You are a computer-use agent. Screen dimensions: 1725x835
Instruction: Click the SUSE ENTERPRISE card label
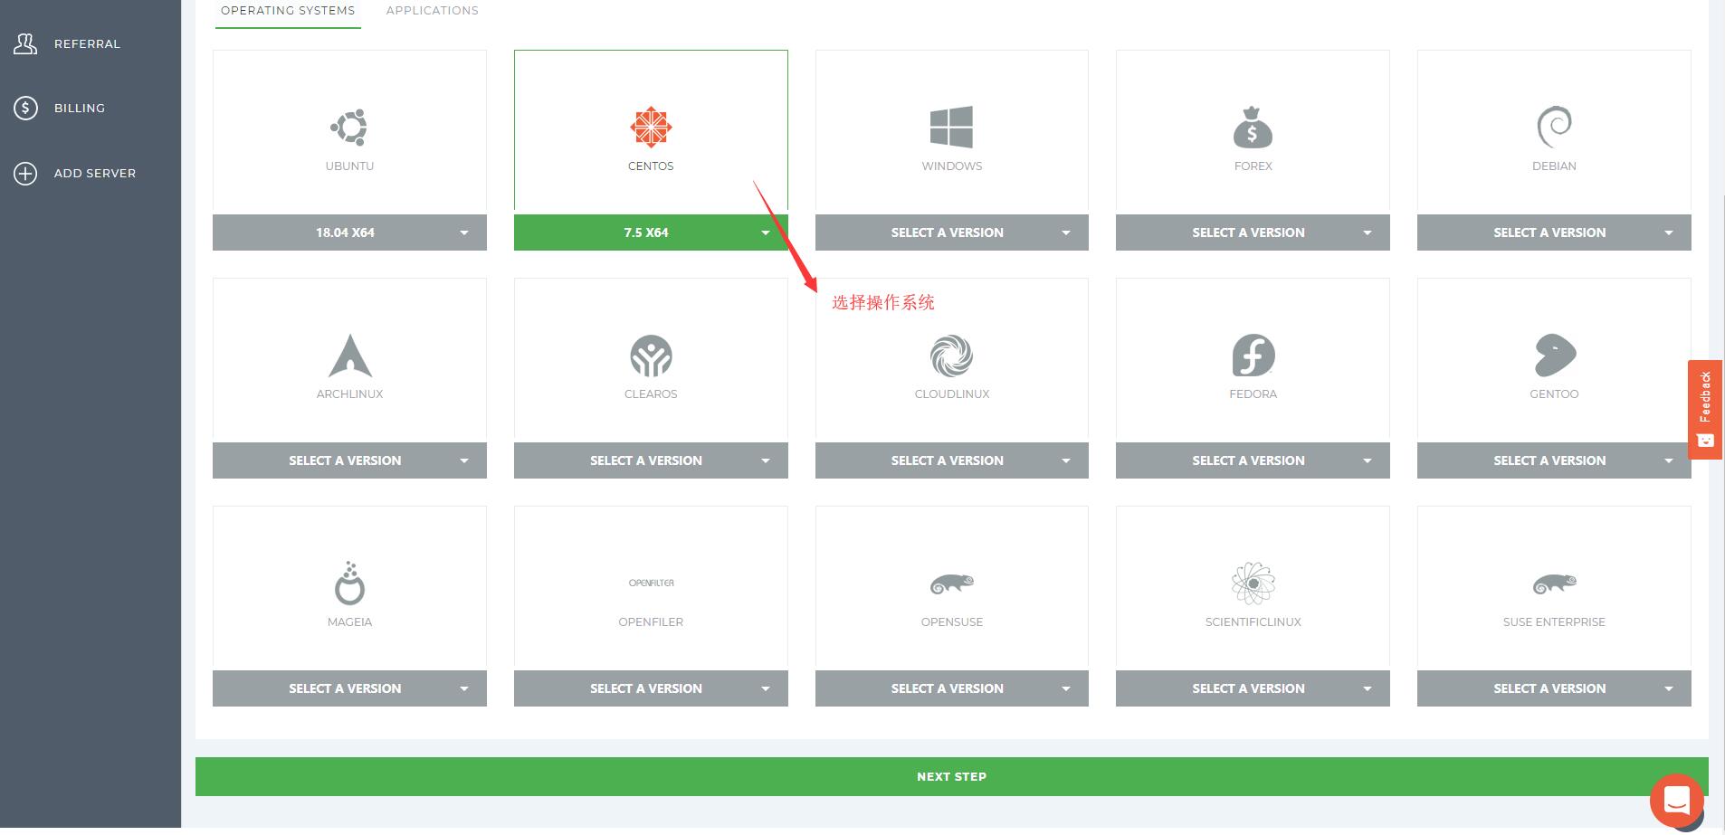(1554, 622)
